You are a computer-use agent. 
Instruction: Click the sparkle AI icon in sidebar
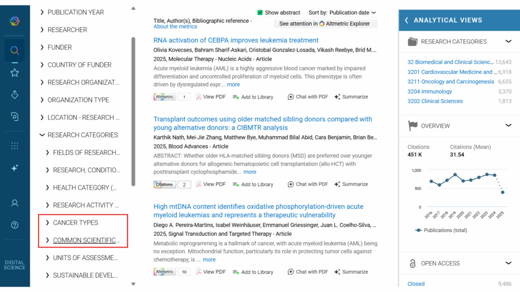point(15,168)
